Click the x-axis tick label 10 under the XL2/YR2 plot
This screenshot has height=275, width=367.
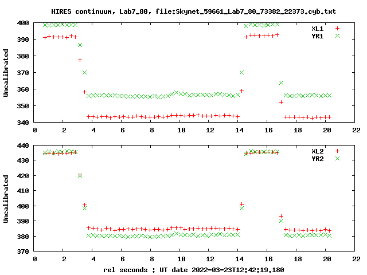point(181,259)
